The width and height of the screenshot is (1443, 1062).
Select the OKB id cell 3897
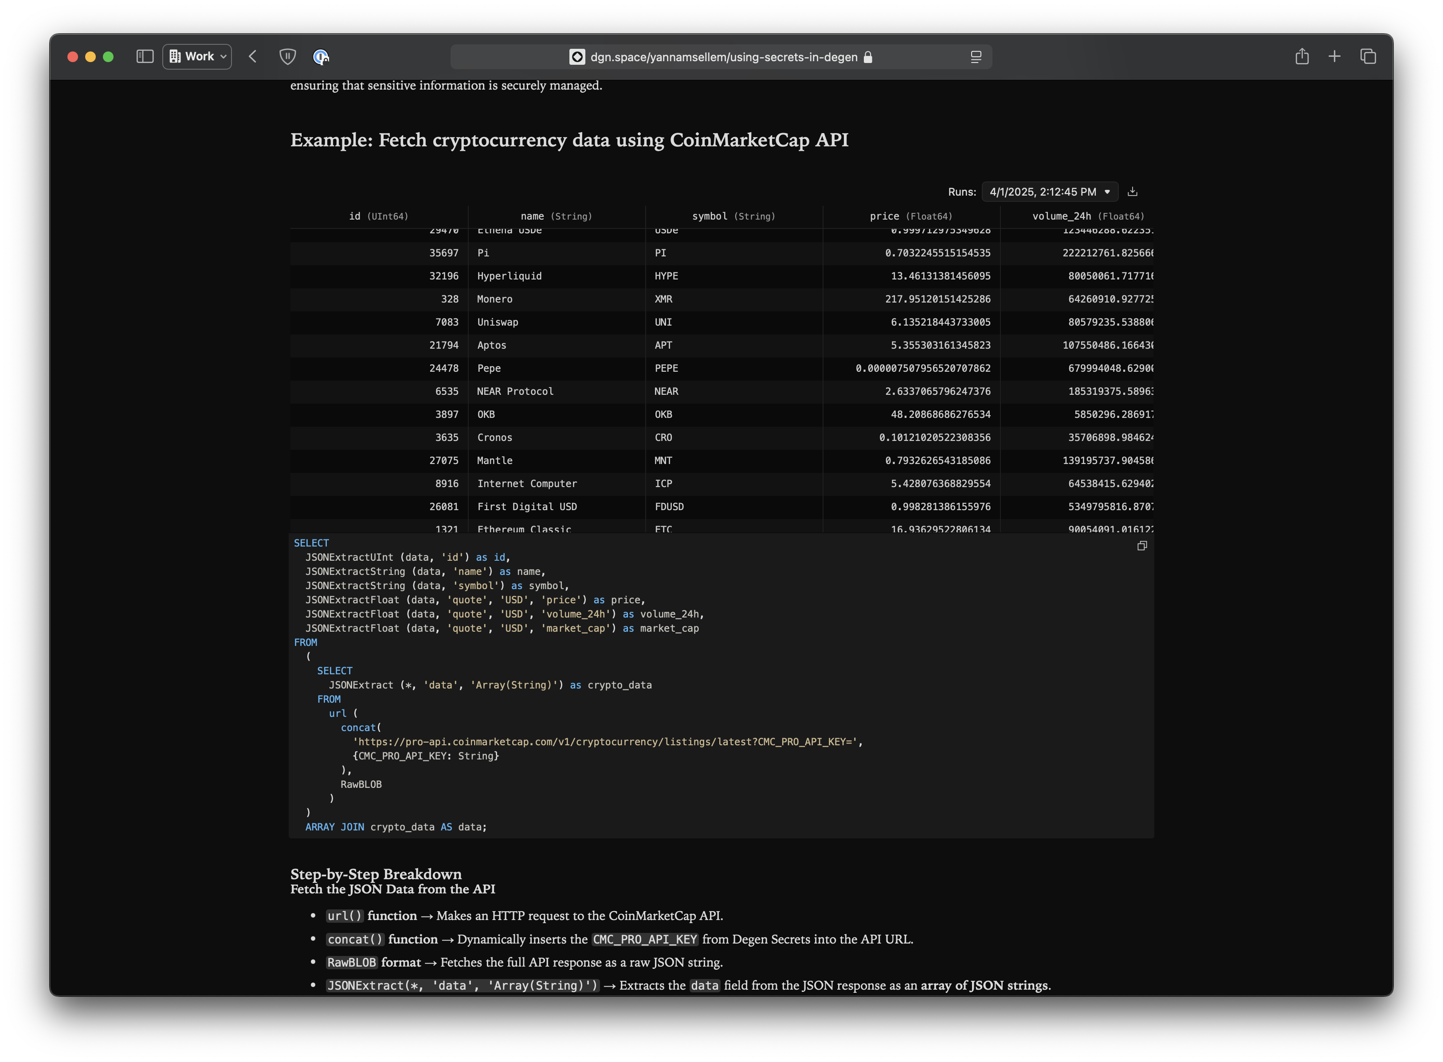tap(379, 415)
